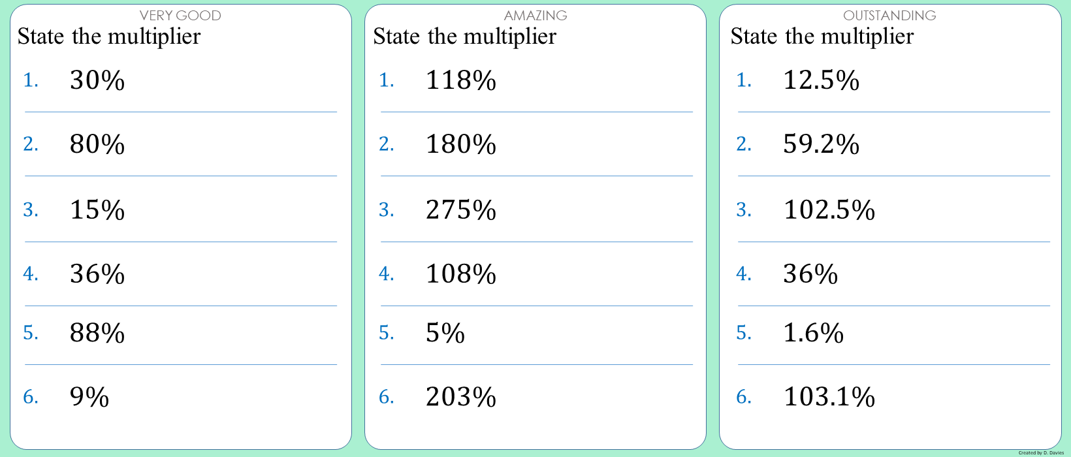
Task: Click 12.5% in the Outstanding column
Action: click(821, 80)
